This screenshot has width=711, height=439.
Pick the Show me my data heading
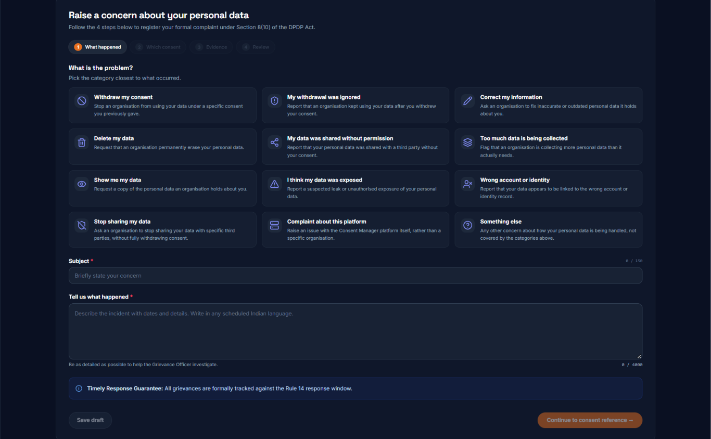coord(118,180)
